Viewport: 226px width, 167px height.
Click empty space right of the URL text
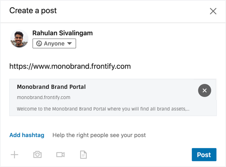pyautogui.click(x=173, y=66)
